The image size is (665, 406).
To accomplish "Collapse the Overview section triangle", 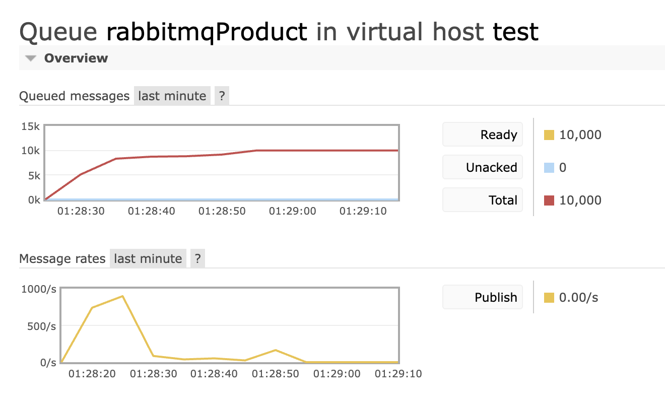I will point(31,58).
